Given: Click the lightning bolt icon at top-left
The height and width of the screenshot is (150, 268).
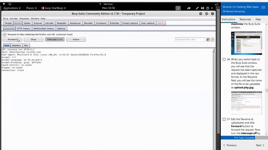Looking at the screenshot, I should click(x=4, y=4).
